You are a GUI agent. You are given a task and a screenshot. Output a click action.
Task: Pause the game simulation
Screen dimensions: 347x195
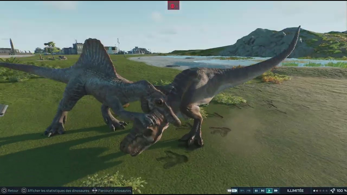[256, 191]
